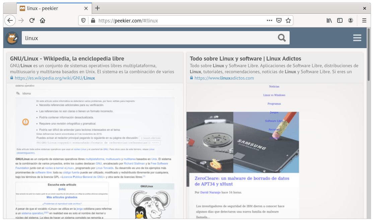374x222 pixels.
Task: Open the www.linuxadictos.com link
Action: (224, 78)
